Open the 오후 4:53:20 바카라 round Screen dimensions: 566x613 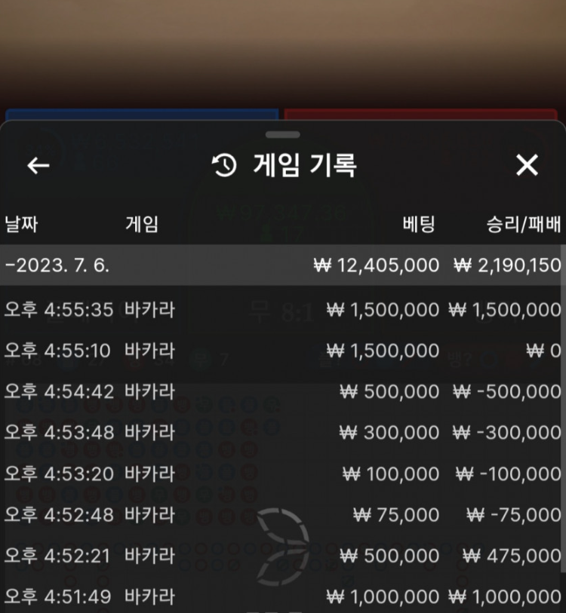click(283, 474)
